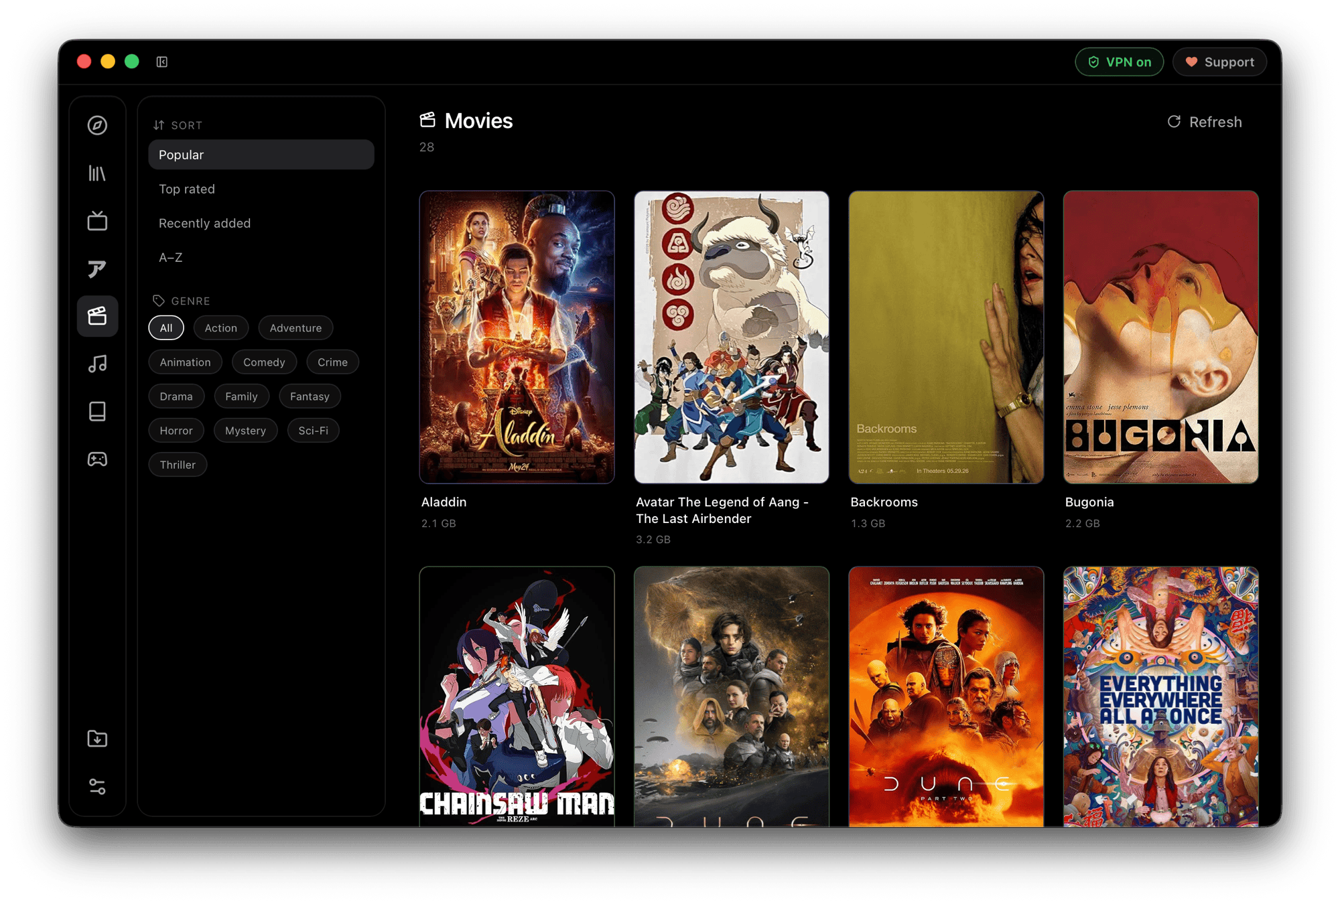Click the 1.3 GB size under Backrooms
Image resolution: width=1340 pixels, height=904 pixels.
pos(868,524)
